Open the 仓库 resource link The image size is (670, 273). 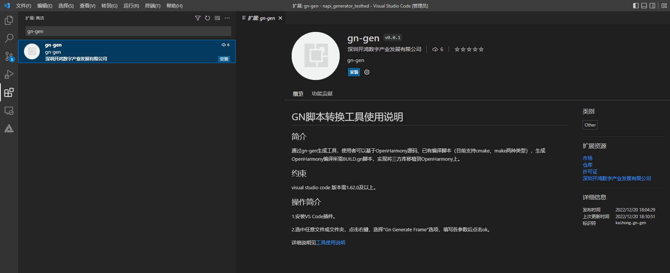(x=587, y=165)
